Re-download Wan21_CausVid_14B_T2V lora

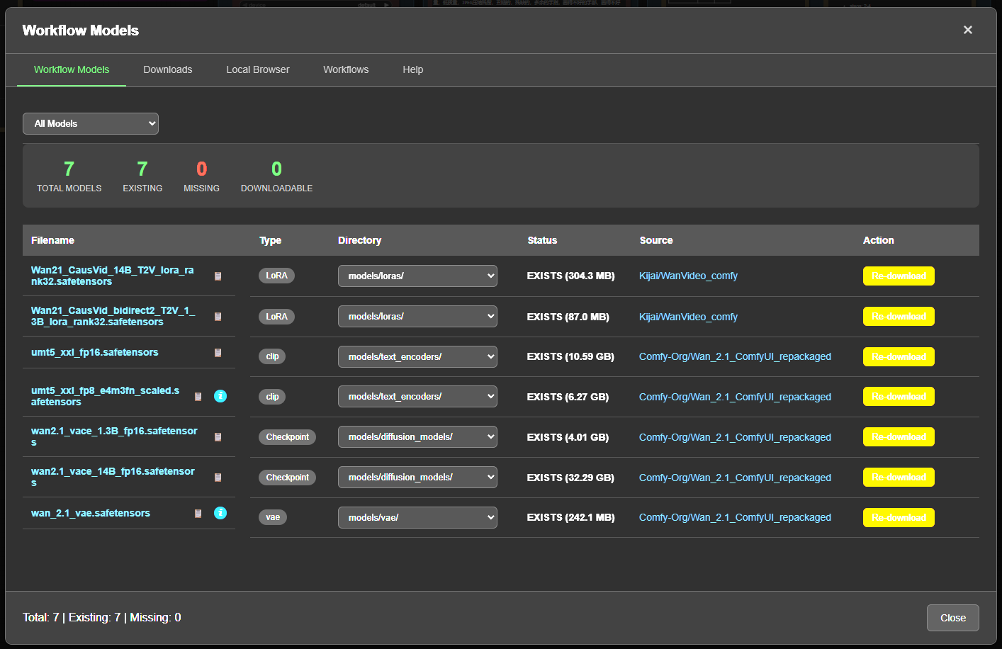point(899,276)
